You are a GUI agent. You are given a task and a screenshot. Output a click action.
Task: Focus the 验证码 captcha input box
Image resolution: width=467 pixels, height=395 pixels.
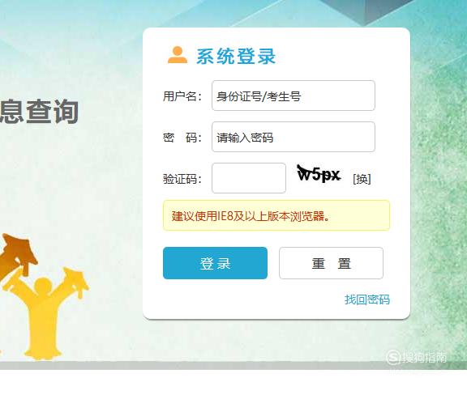pyautogui.click(x=249, y=178)
